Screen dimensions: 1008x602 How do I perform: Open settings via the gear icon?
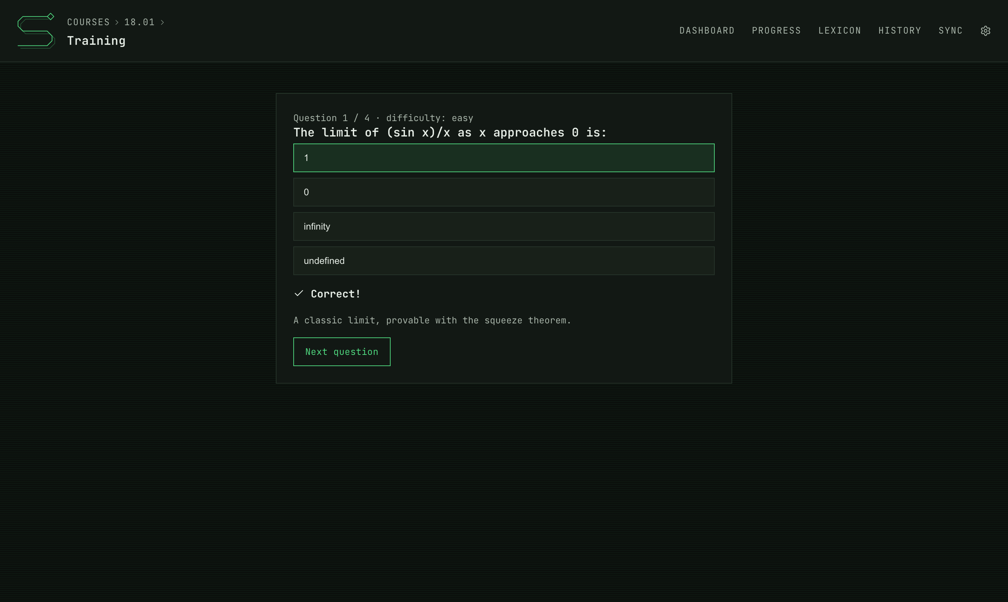[x=985, y=31]
